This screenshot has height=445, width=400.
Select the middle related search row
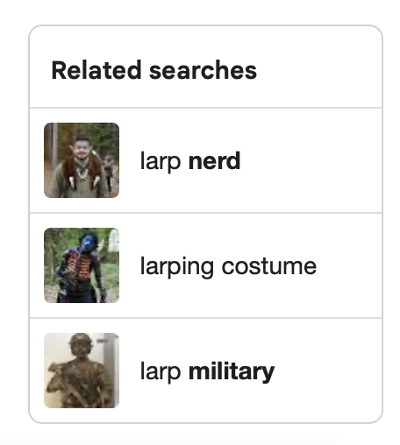click(x=205, y=265)
